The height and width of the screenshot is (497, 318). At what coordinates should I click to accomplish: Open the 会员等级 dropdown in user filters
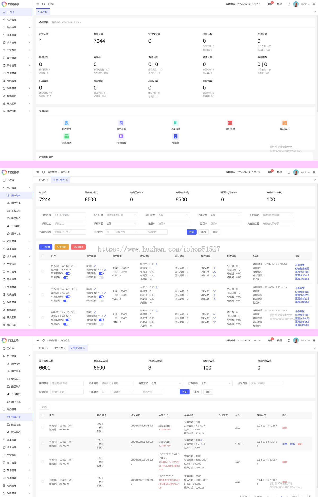pyautogui.click(x=277, y=215)
